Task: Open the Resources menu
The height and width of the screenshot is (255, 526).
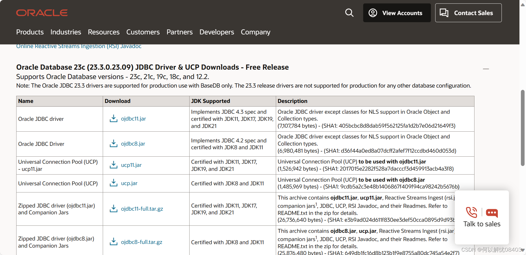Action: [x=104, y=32]
